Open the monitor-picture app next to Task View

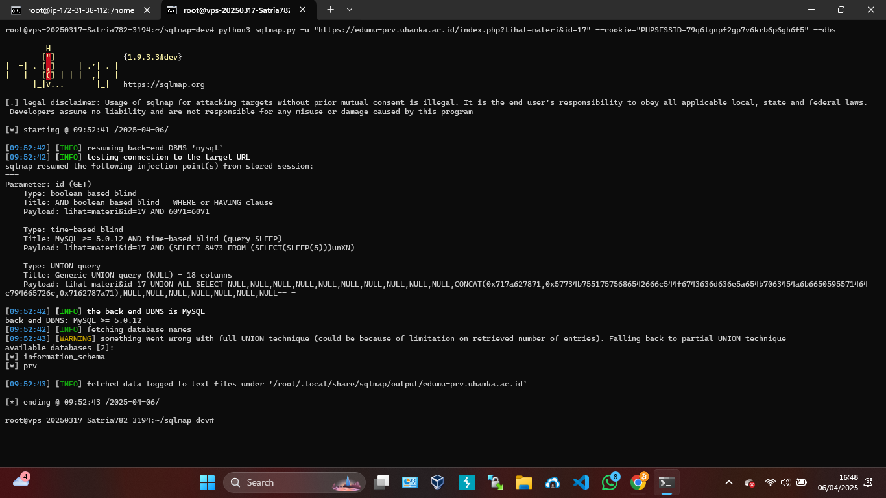409,482
